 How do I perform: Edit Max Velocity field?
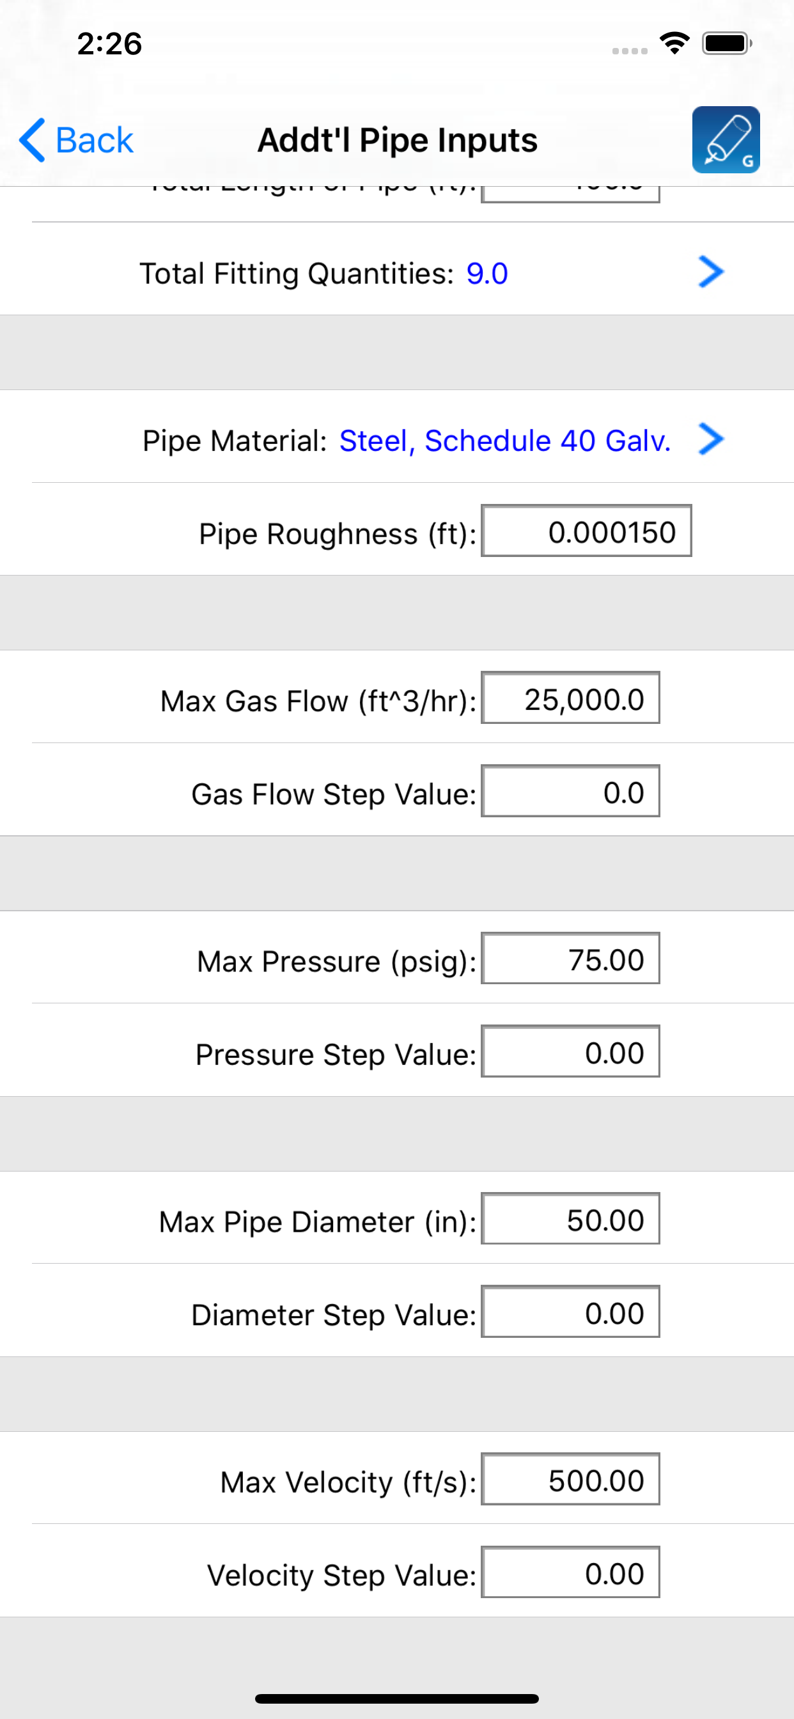pyautogui.click(x=570, y=1479)
